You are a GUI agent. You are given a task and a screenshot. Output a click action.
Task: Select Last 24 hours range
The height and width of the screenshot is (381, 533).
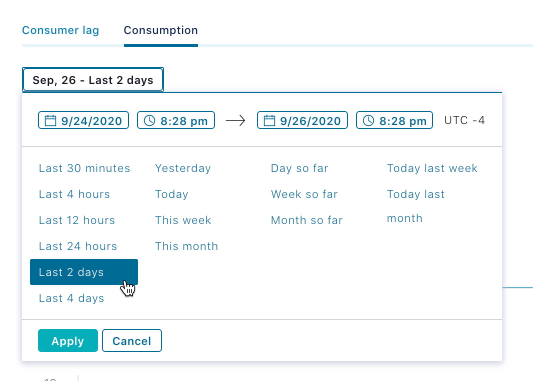click(x=78, y=246)
